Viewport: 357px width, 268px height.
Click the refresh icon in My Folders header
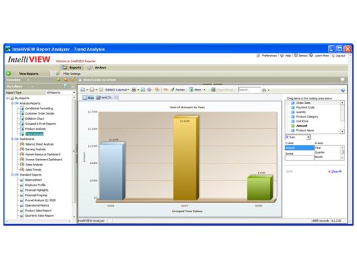[66, 86]
